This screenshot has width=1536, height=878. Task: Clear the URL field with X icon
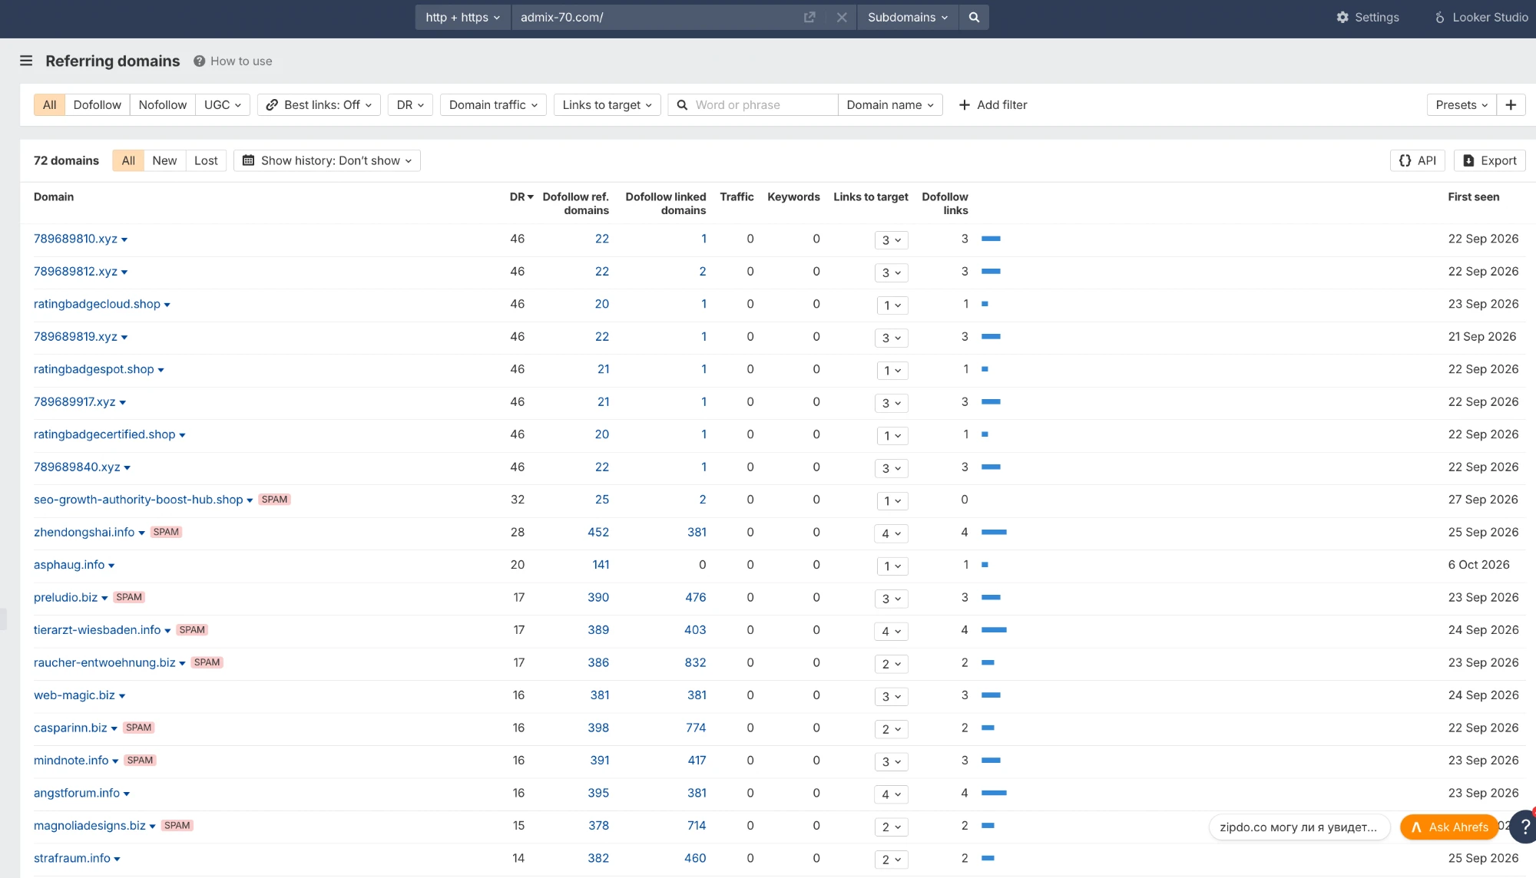pyautogui.click(x=842, y=17)
